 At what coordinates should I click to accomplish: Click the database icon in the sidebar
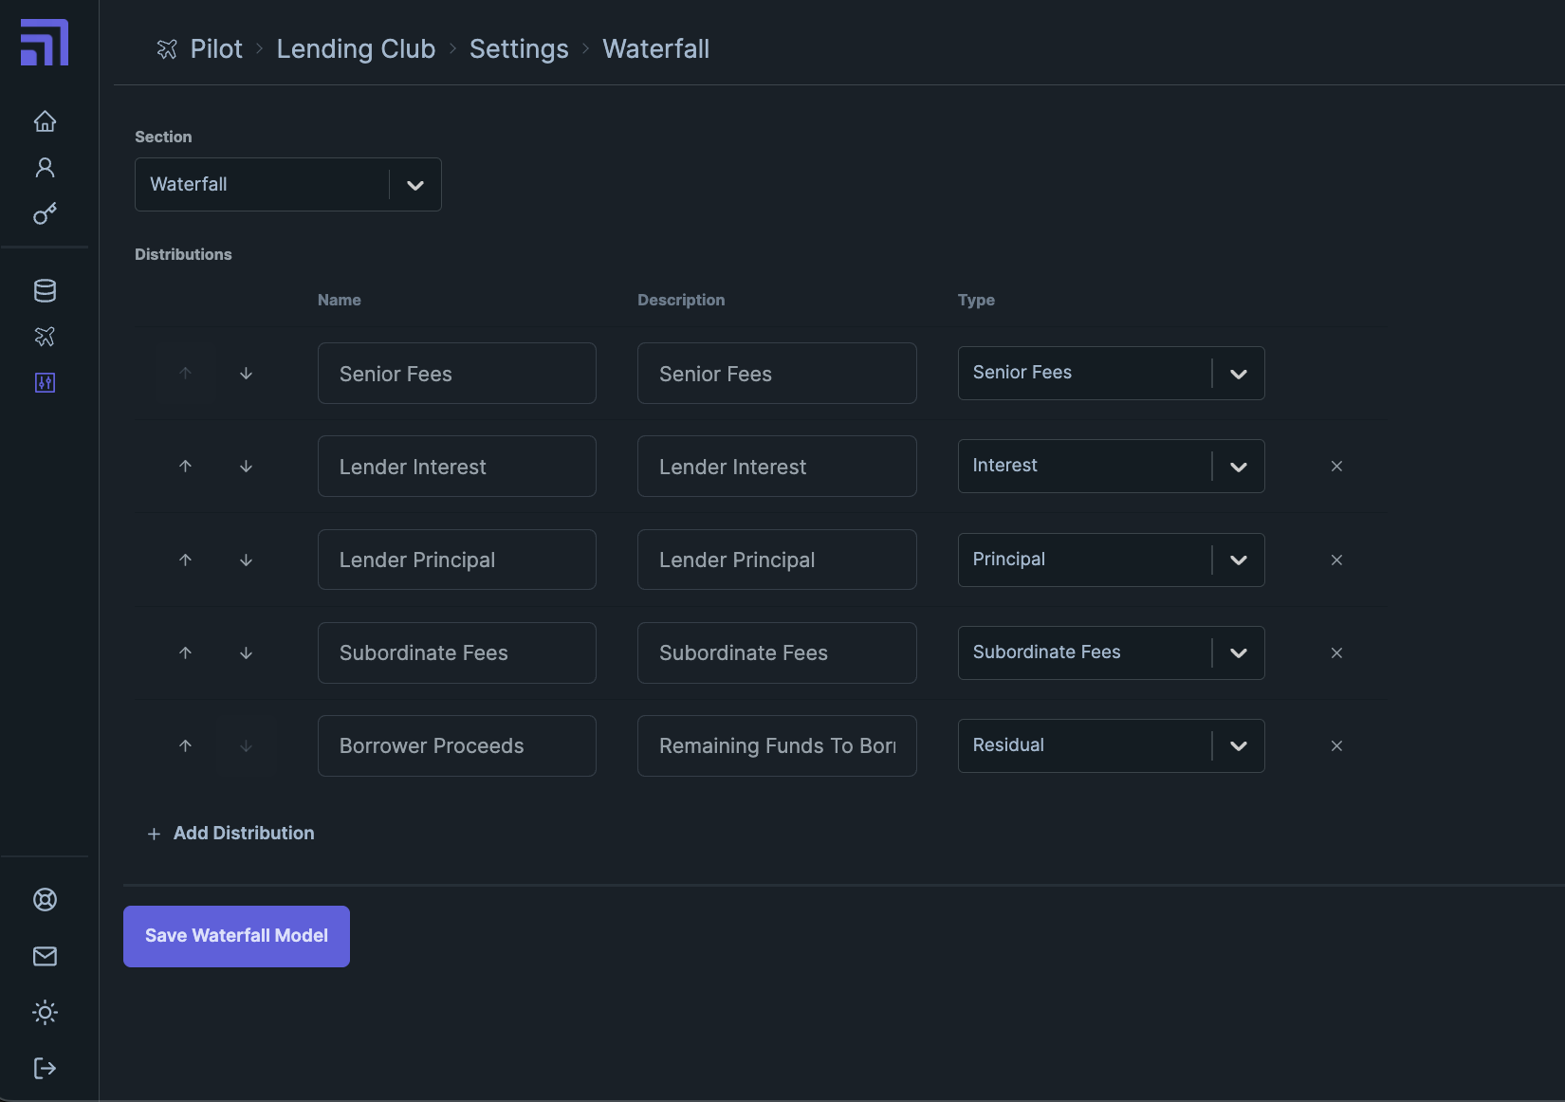tap(45, 291)
